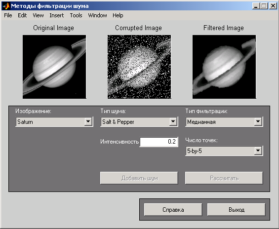Expand the Saturn image dropdown
The image size is (279, 229).
[88, 122]
